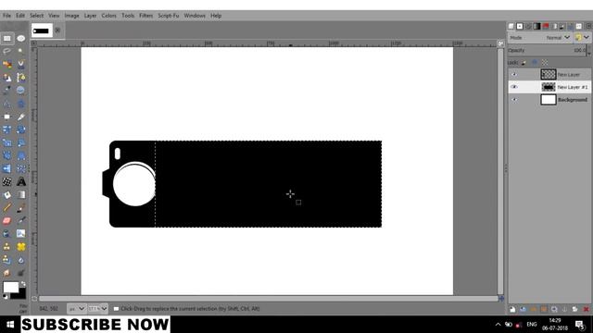Click the foreground white color swatch

click(x=10, y=287)
